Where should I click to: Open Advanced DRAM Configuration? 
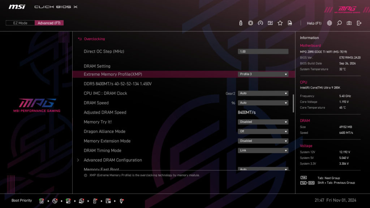[x=113, y=160]
